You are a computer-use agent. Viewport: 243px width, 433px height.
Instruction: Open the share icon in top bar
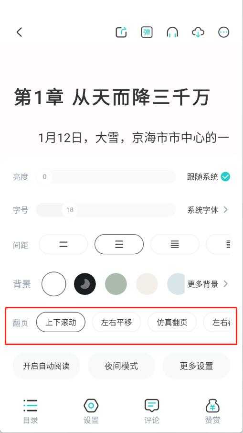[121, 32]
